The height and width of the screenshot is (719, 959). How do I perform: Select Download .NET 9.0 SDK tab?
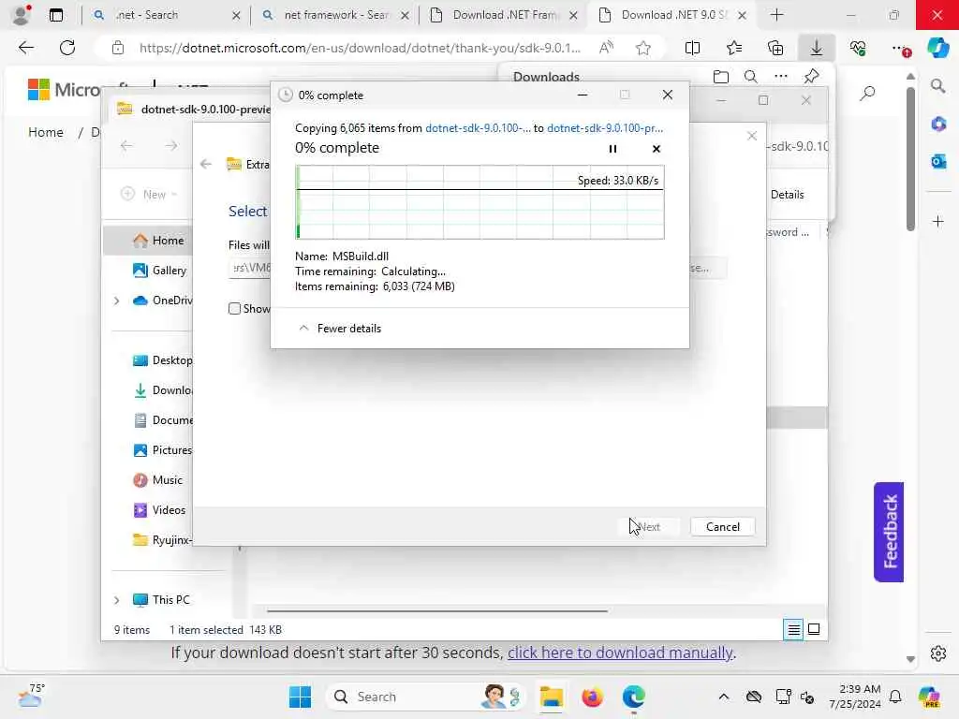pos(673,15)
